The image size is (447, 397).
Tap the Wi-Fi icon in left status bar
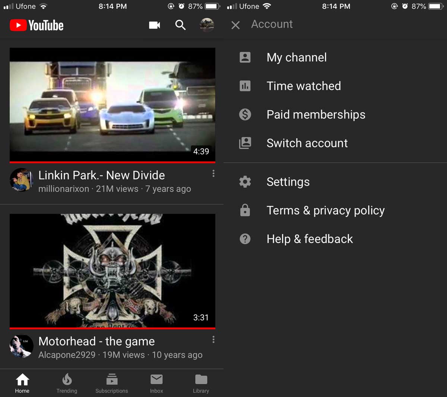[43, 6]
